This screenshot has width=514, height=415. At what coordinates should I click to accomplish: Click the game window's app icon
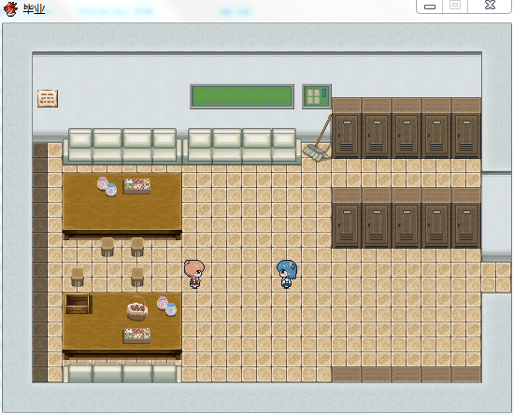pyautogui.click(x=10, y=8)
